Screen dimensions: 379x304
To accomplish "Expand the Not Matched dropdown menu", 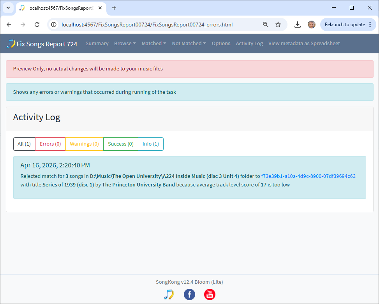I will (189, 44).
